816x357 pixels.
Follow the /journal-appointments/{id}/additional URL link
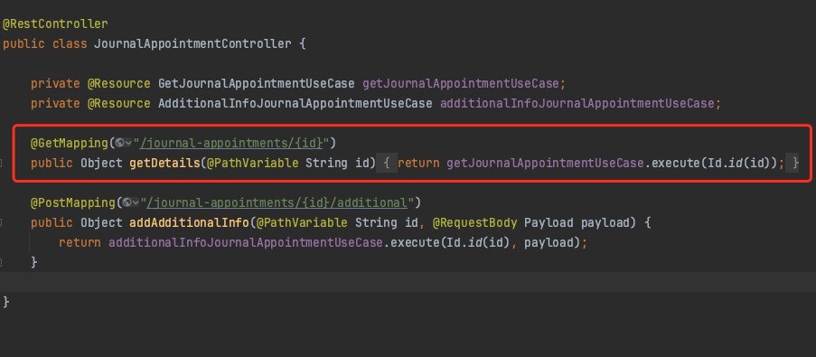coord(277,202)
